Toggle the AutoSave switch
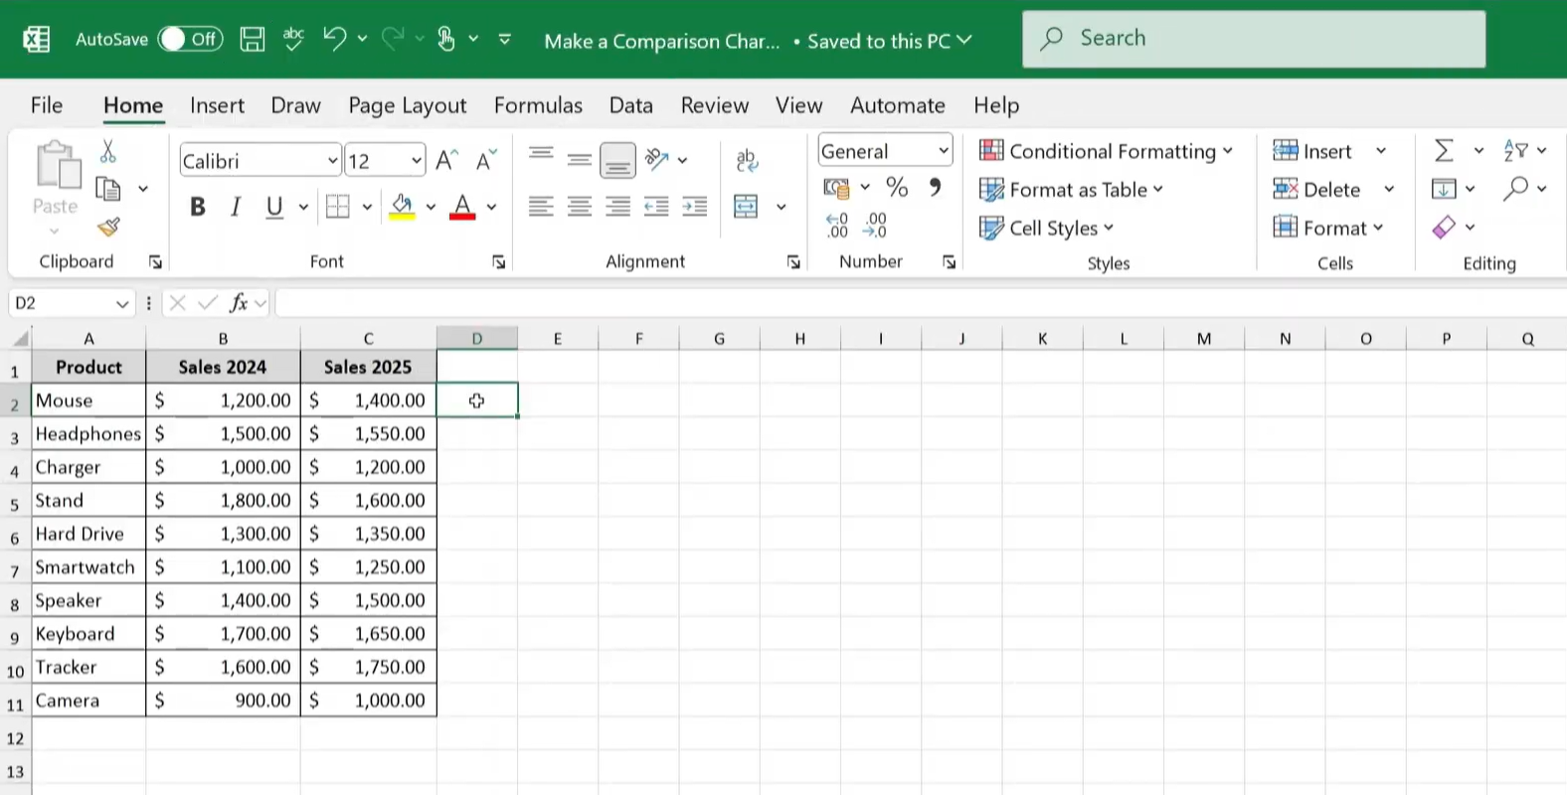The height and width of the screenshot is (795, 1567). [190, 39]
